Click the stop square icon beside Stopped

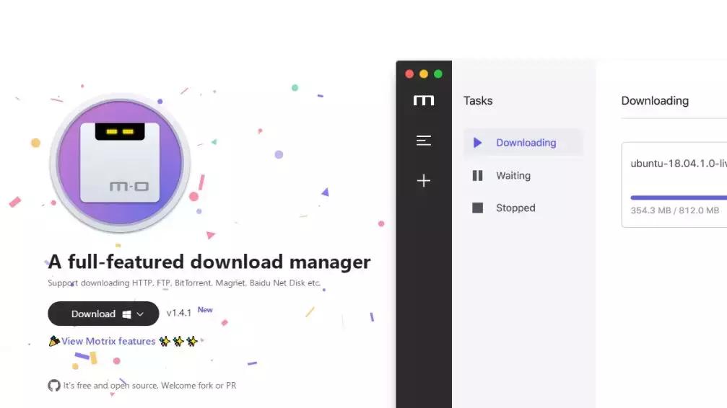coord(477,208)
